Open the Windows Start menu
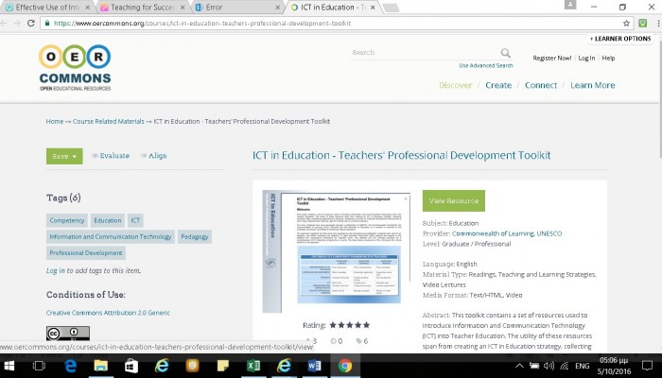Viewport: 662px width, 378px height. [x=13, y=365]
